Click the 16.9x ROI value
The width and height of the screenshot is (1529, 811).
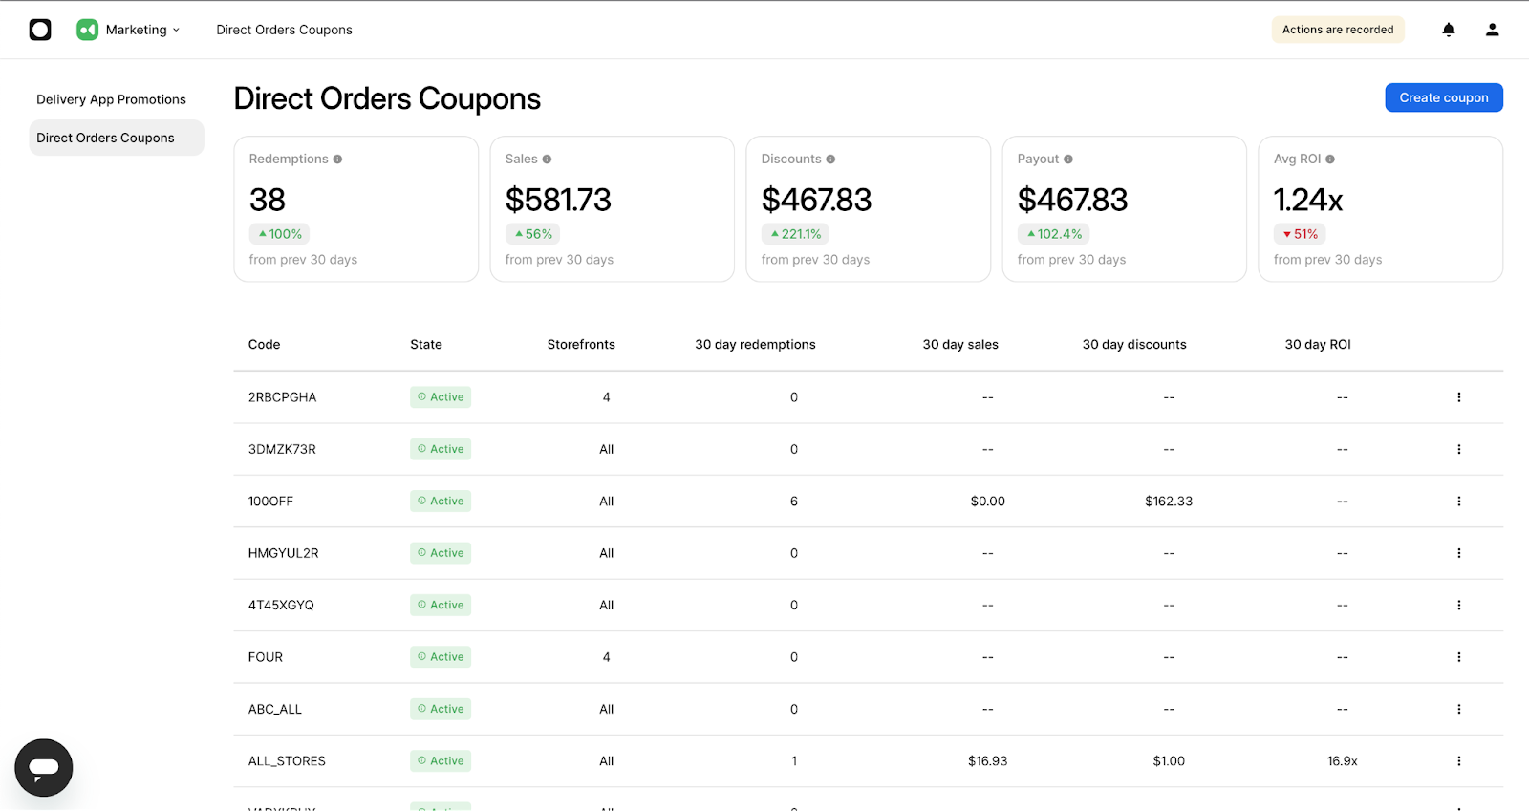coord(1343,761)
